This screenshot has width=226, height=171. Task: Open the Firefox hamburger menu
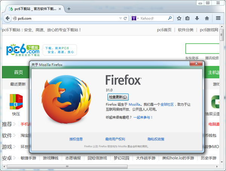[x=218, y=18]
